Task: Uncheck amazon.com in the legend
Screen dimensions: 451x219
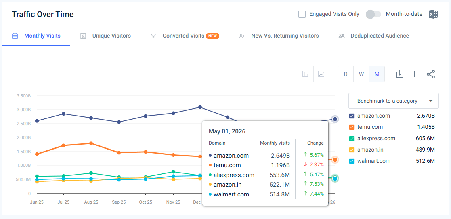Action: [x=352, y=116]
